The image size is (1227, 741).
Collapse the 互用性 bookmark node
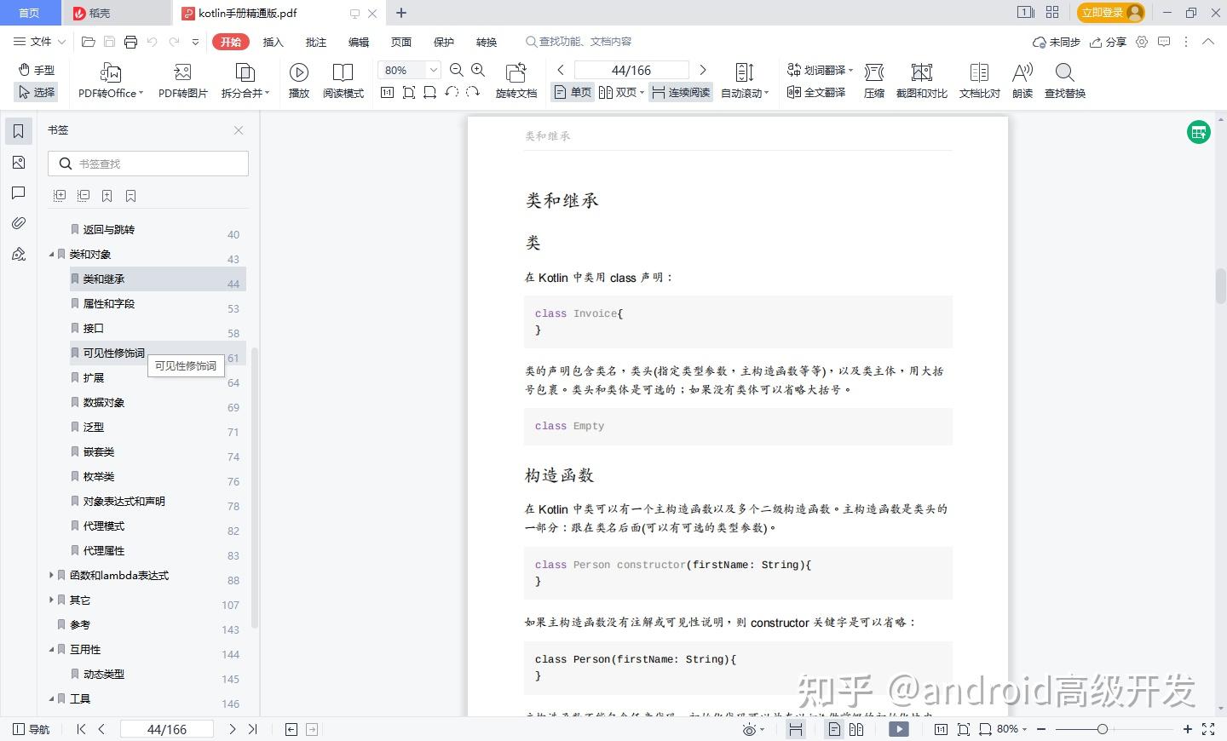click(x=51, y=650)
